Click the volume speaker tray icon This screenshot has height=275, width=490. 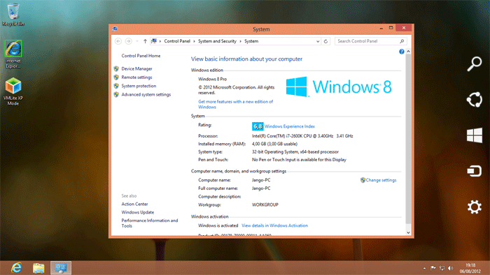pyautogui.click(x=451, y=268)
